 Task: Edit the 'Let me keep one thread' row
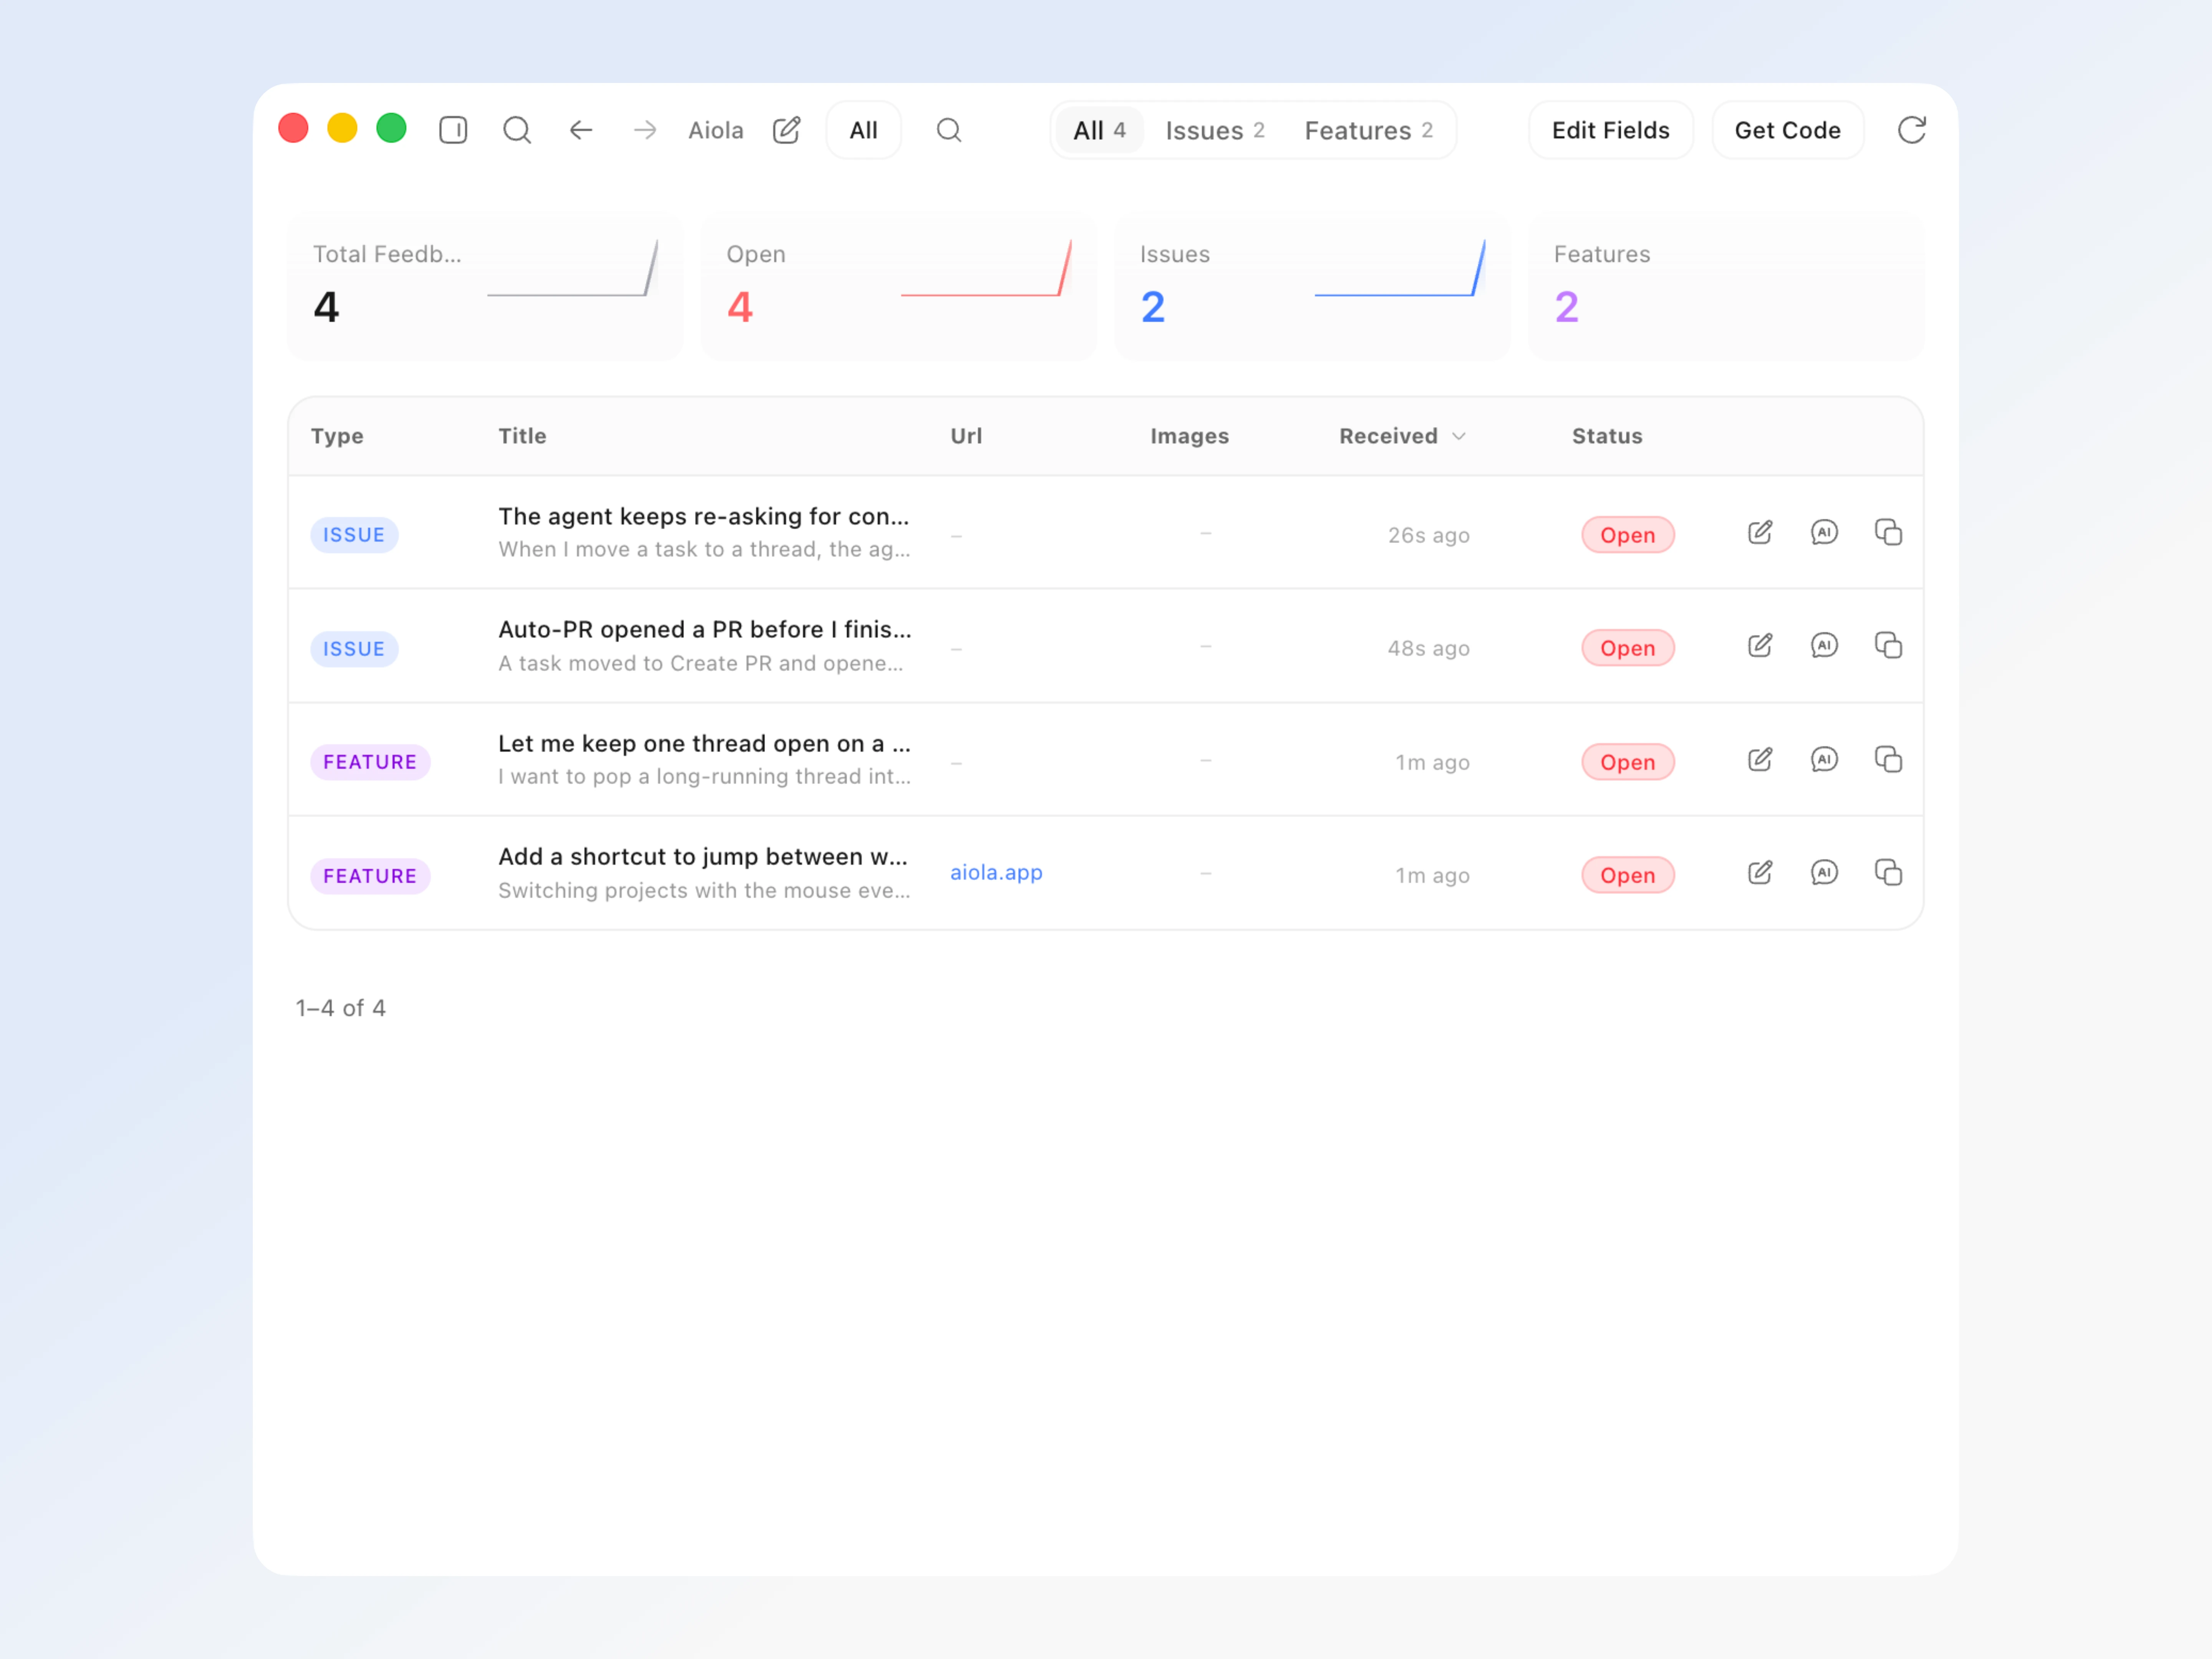pyautogui.click(x=1760, y=760)
